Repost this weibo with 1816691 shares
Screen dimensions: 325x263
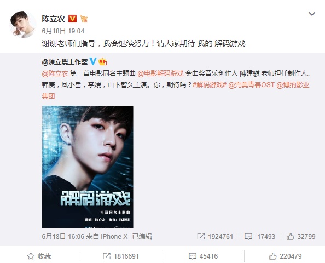(x=121, y=256)
